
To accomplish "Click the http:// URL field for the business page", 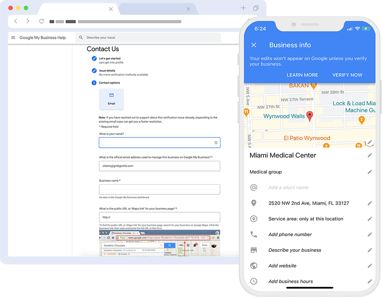I will (159, 217).
